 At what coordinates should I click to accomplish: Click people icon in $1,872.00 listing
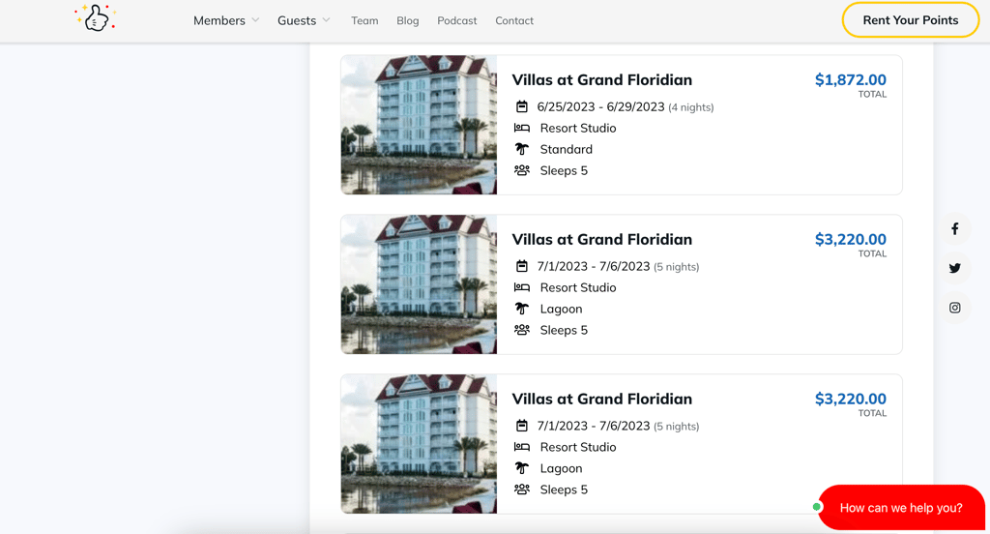click(x=521, y=170)
